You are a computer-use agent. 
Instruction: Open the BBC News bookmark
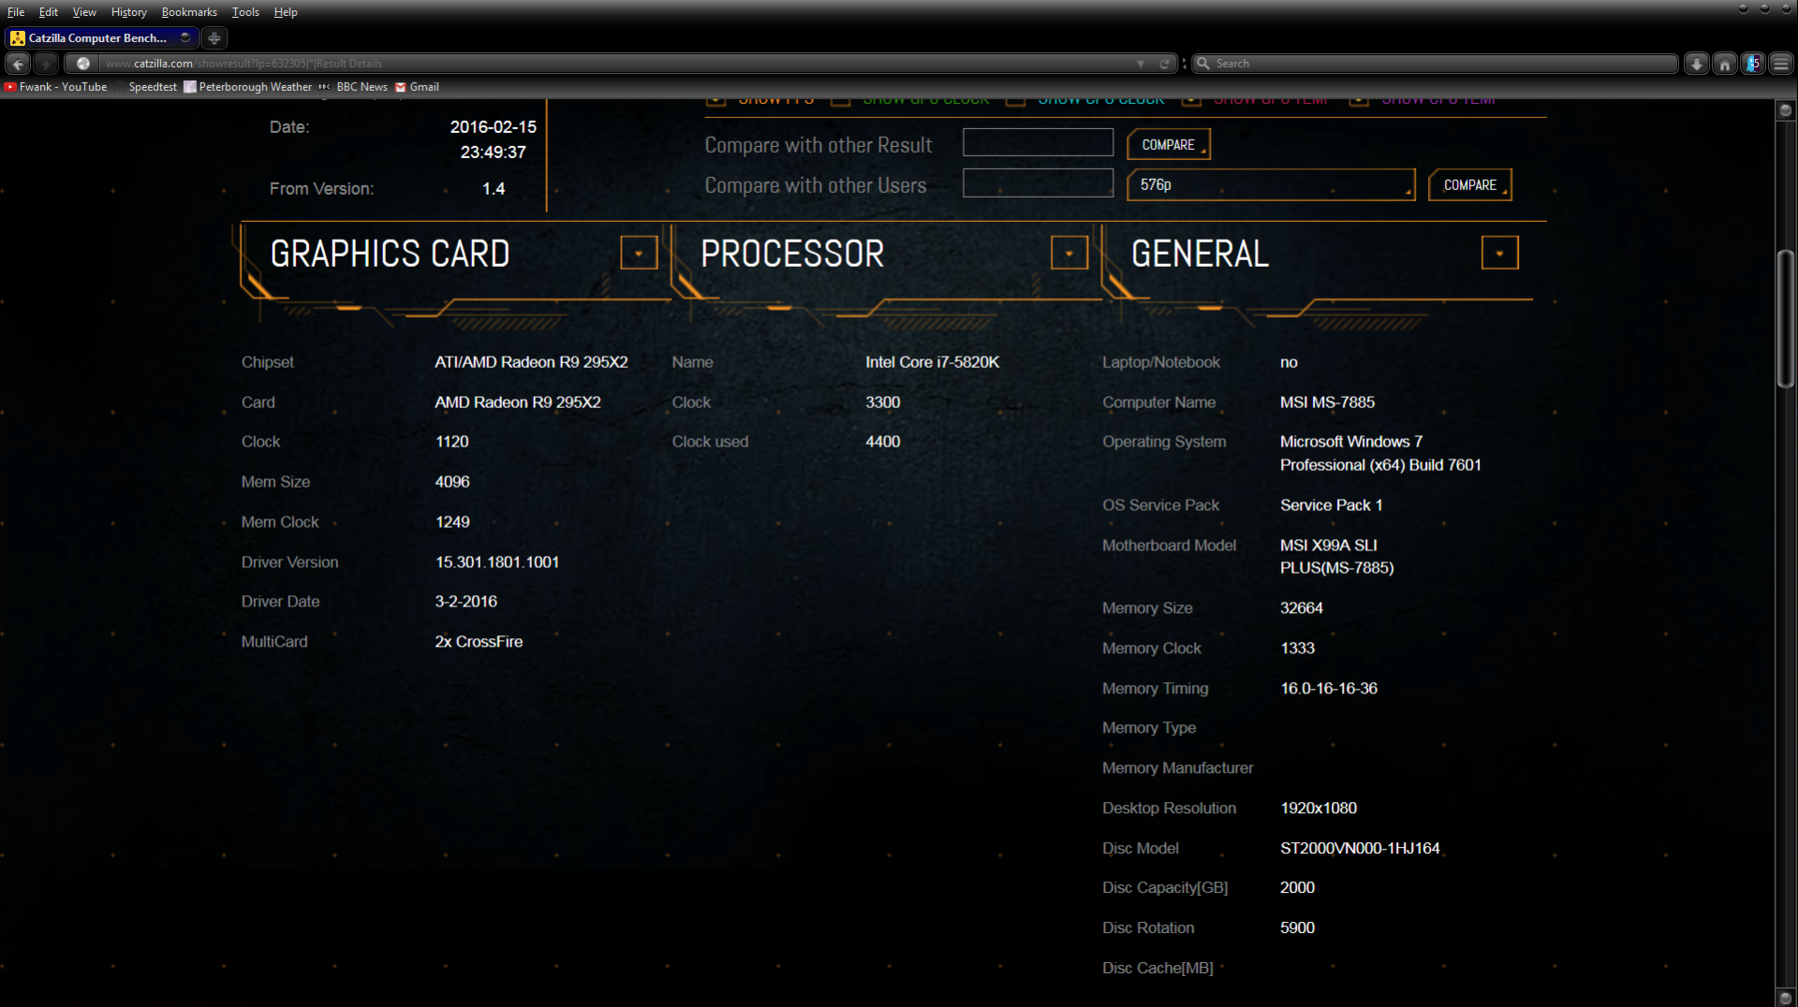tap(353, 87)
